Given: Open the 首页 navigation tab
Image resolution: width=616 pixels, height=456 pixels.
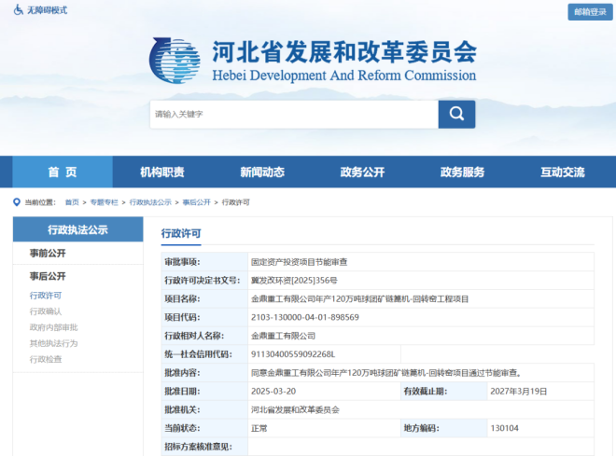Looking at the screenshot, I should (63, 172).
